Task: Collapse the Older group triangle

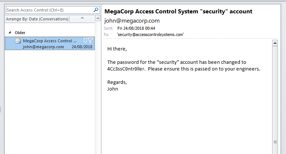Action: 10,32
